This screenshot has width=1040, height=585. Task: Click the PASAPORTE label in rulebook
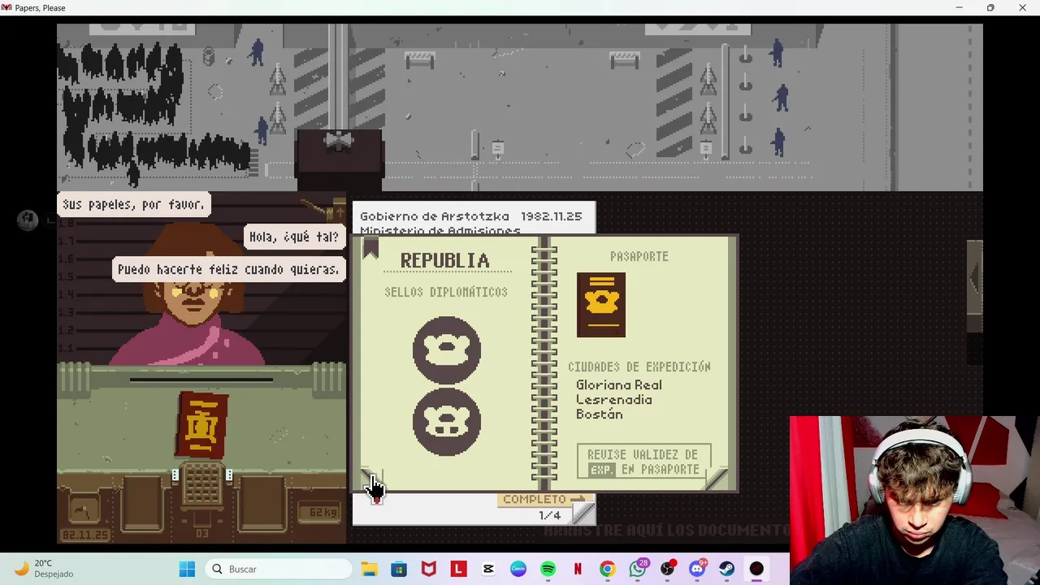639,256
